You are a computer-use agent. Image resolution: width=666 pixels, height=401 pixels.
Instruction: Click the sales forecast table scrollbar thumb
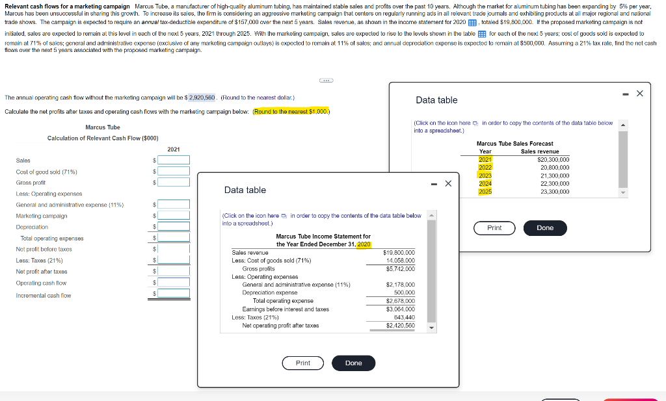(623, 159)
